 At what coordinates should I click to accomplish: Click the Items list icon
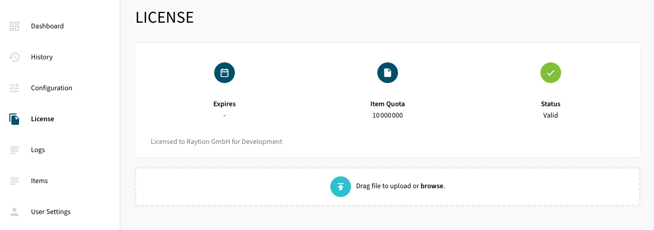click(14, 181)
